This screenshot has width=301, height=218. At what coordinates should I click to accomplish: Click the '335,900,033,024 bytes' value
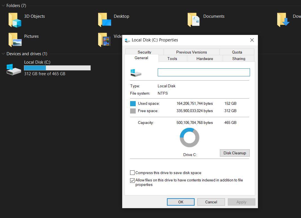[195, 111]
